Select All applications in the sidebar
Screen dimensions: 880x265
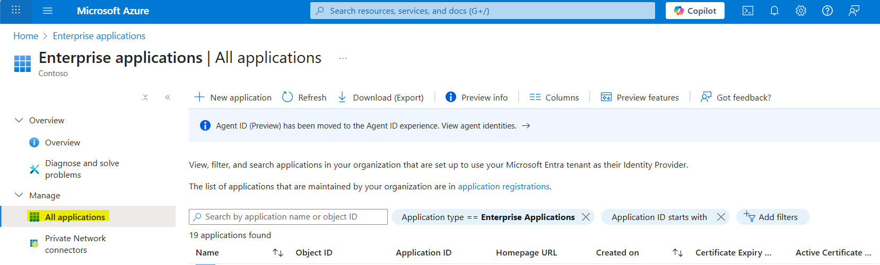75,217
